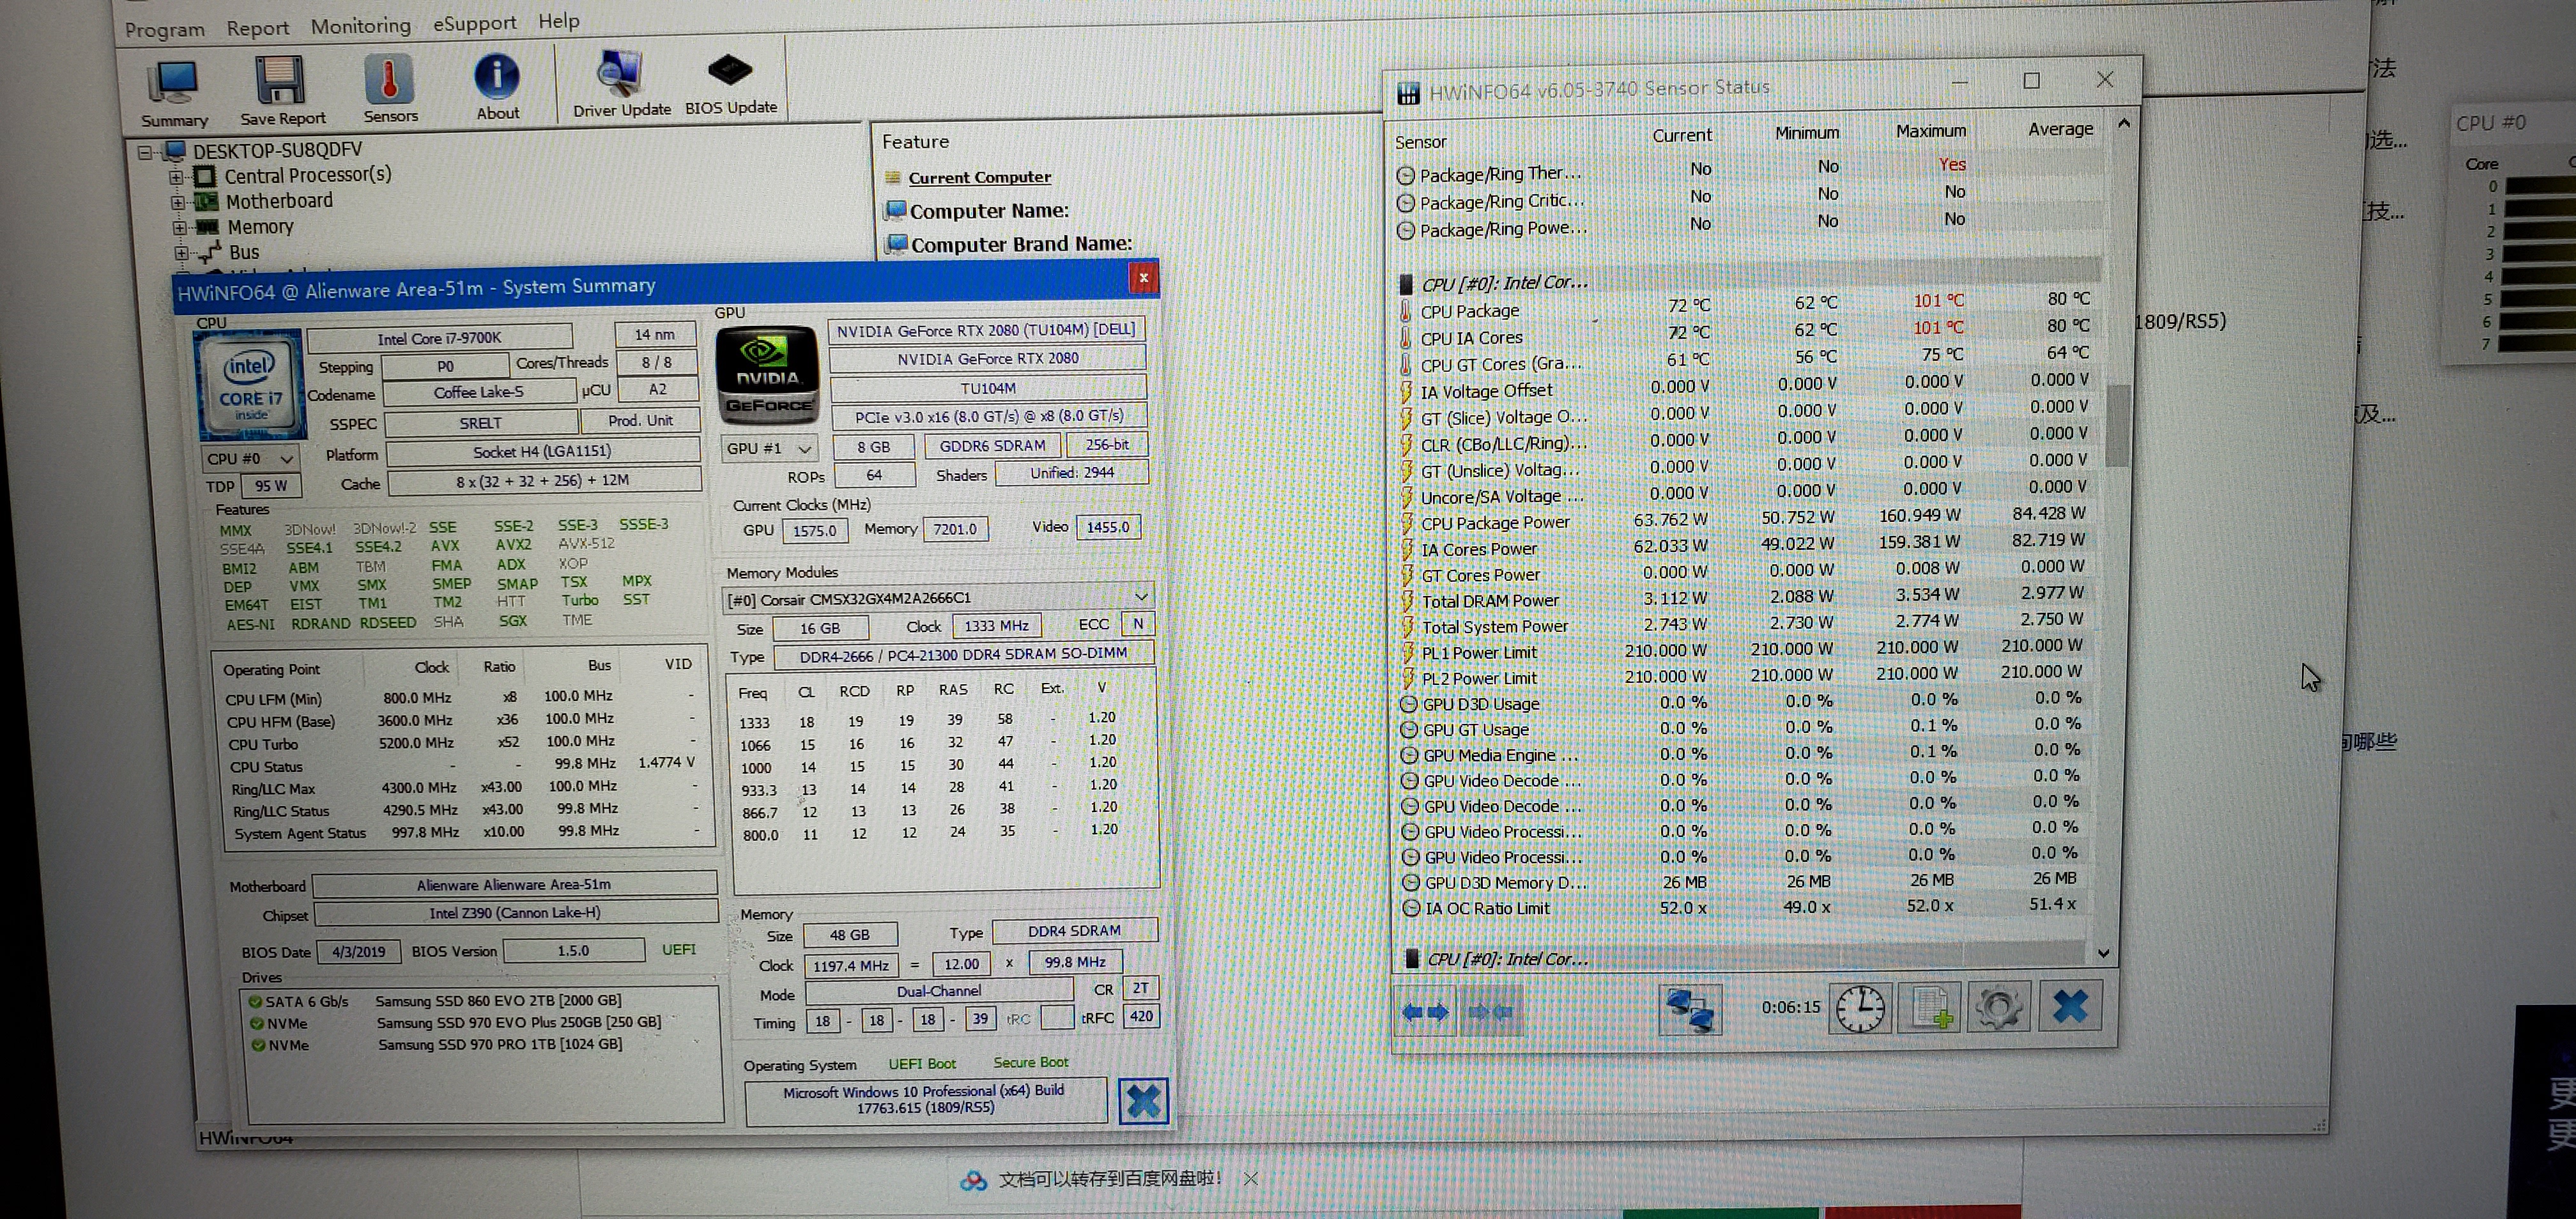
Task: Open the network computers icon in sensor window
Action: 1689,1009
